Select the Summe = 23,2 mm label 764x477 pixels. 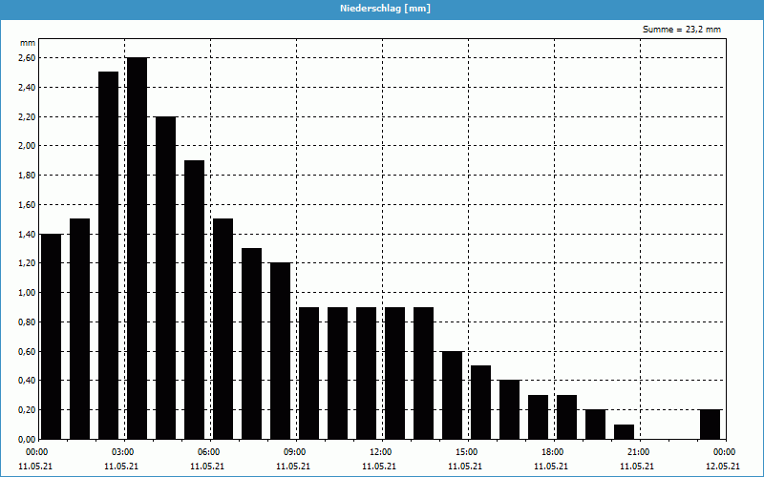click(x=682, y=30)
